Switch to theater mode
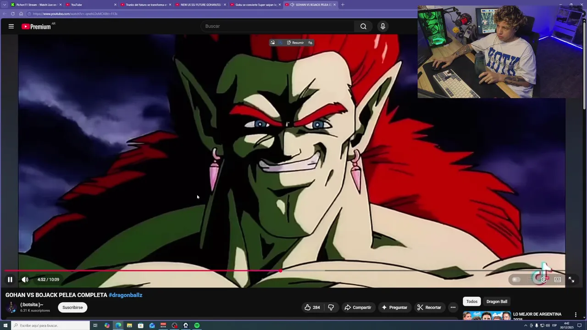This screenshot has width=587, height=330. pos(558,280)
